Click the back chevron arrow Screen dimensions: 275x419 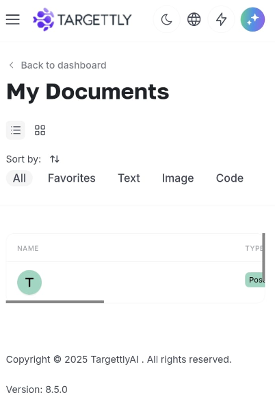point(11,65)
